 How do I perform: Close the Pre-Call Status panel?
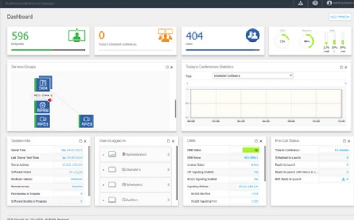[349, 141]
